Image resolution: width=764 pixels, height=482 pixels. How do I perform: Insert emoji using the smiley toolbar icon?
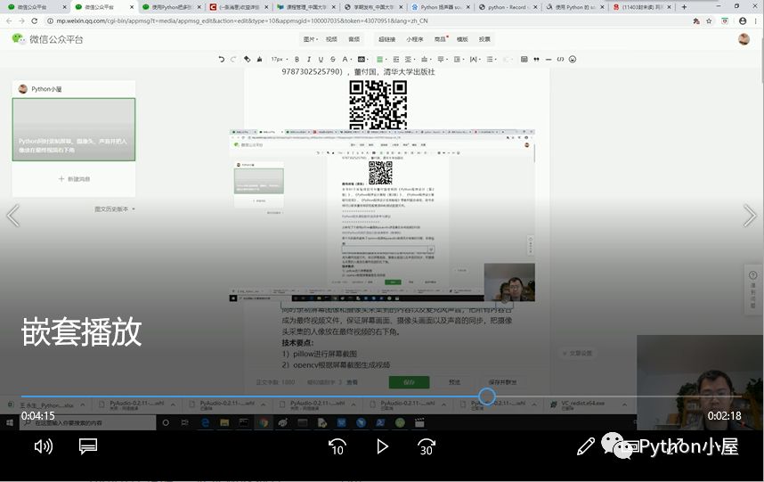tap(573, 59)
